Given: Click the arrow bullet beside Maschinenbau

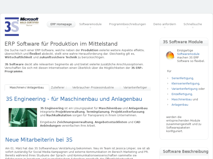Looking at the screenshot, I should pyautogui.click(x=168, y=99).
